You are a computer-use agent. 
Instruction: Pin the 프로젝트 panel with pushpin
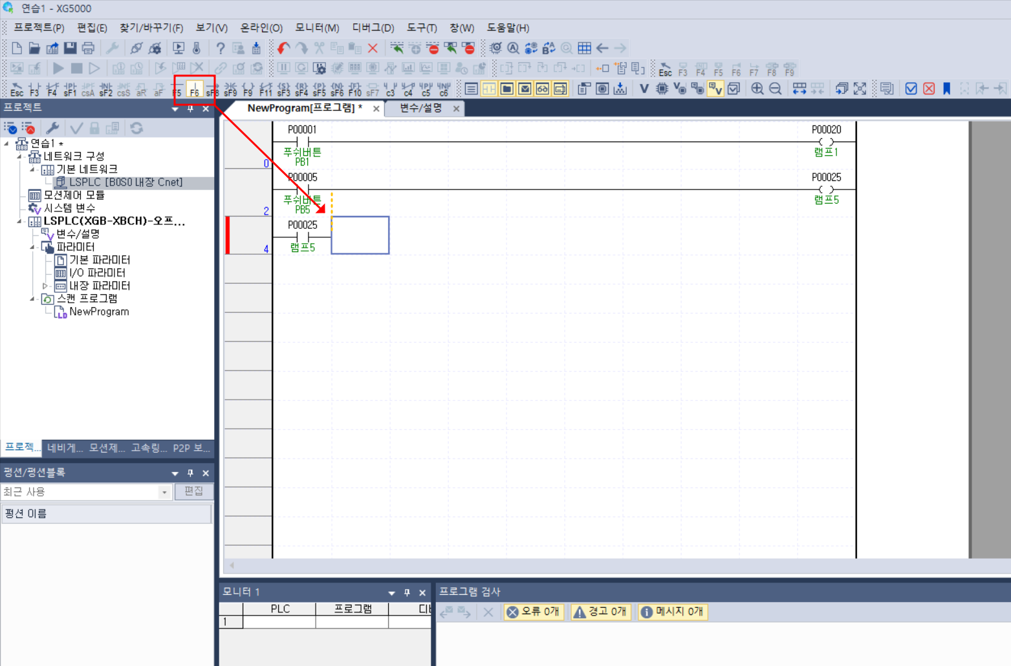[190, 109]
